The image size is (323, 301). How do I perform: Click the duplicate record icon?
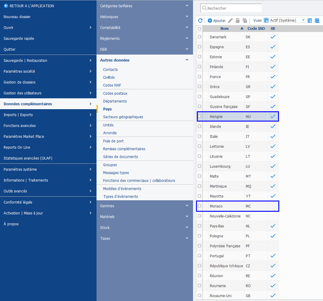click(x=245, y=21)
